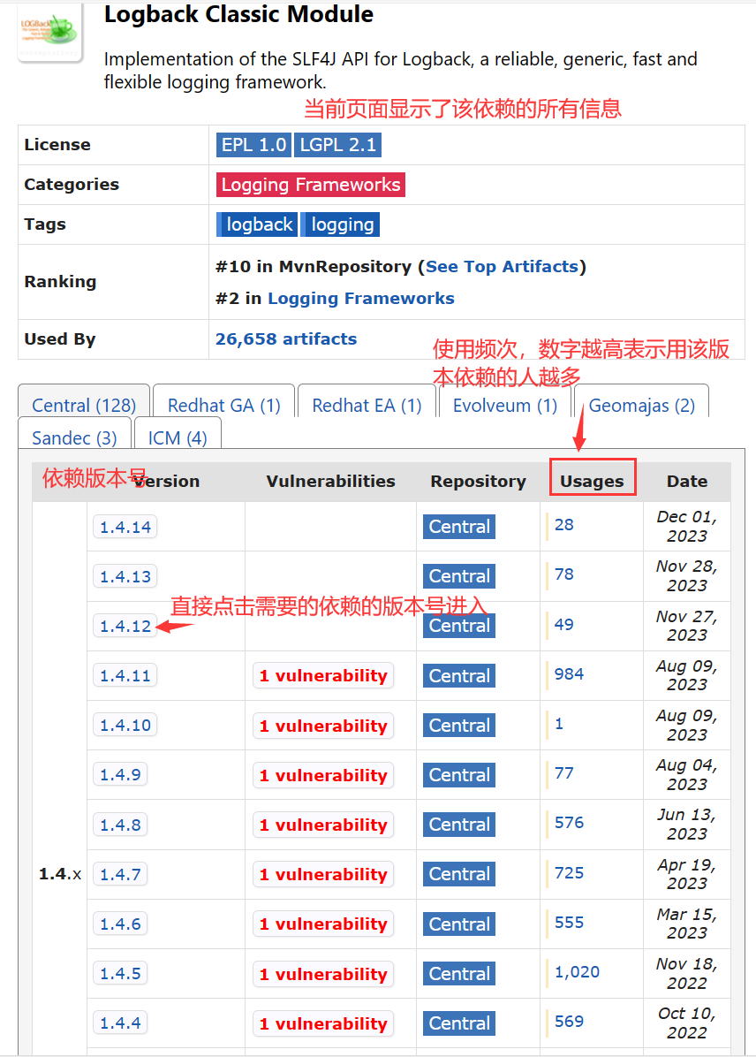View 1 vulnerability for version 1.4.6
This screenshot has width=756, height=1057.
[x=323, y=924]
